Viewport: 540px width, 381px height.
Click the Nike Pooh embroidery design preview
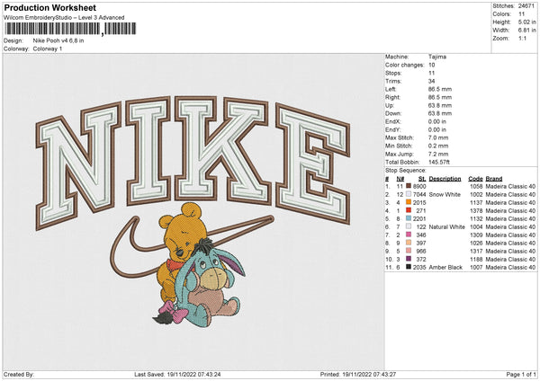193,210
